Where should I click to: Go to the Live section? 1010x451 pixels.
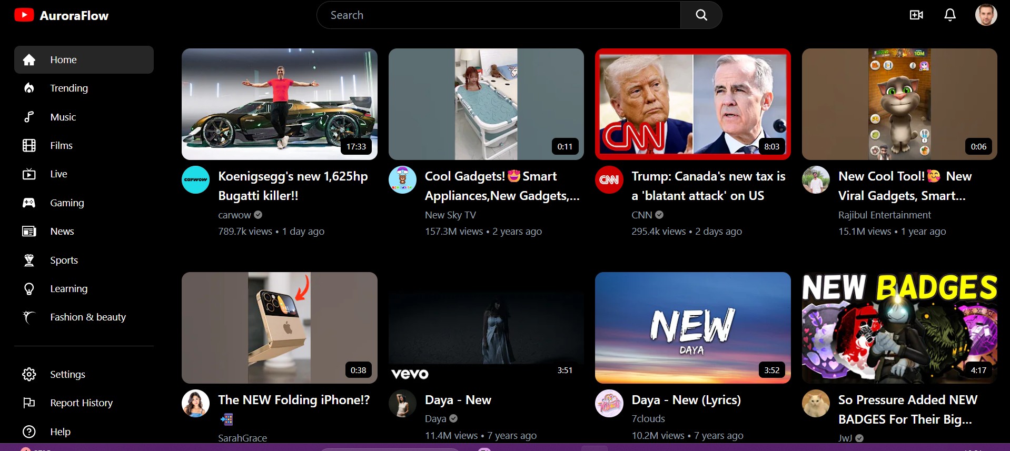click(58, 174)
